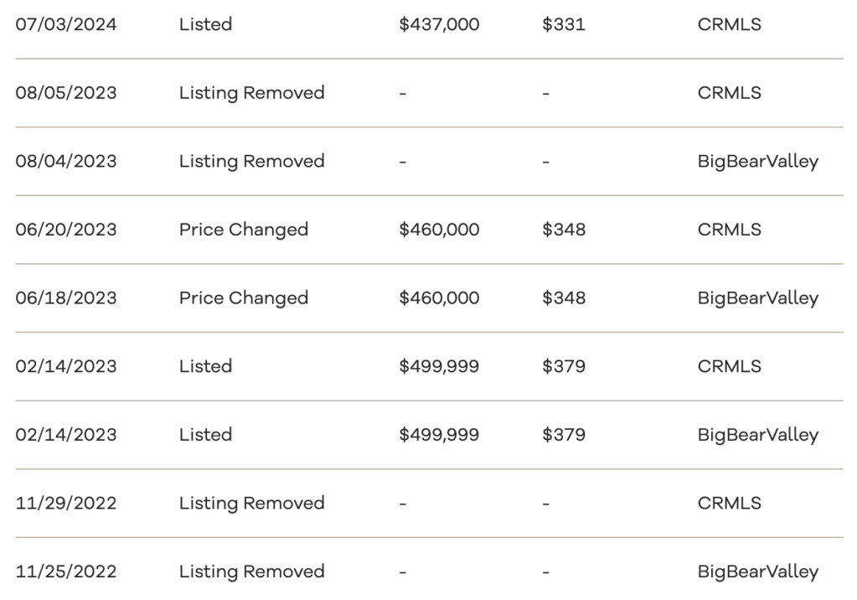Select Listing Removed in 11/25/2022 row
This screenshot has width=857, height=600.
click(x=251, y=572)
